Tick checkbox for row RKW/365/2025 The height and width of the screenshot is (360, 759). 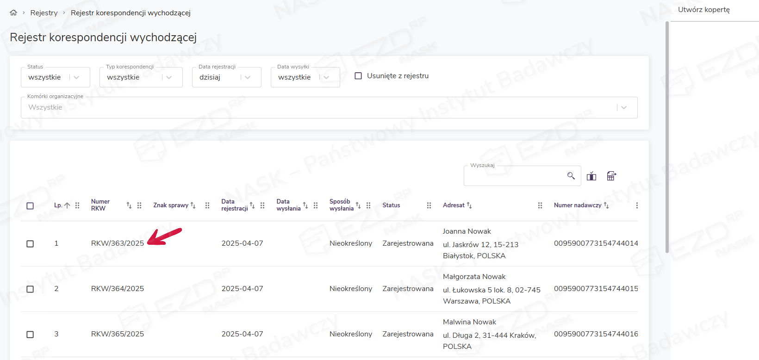pos(30,335)
